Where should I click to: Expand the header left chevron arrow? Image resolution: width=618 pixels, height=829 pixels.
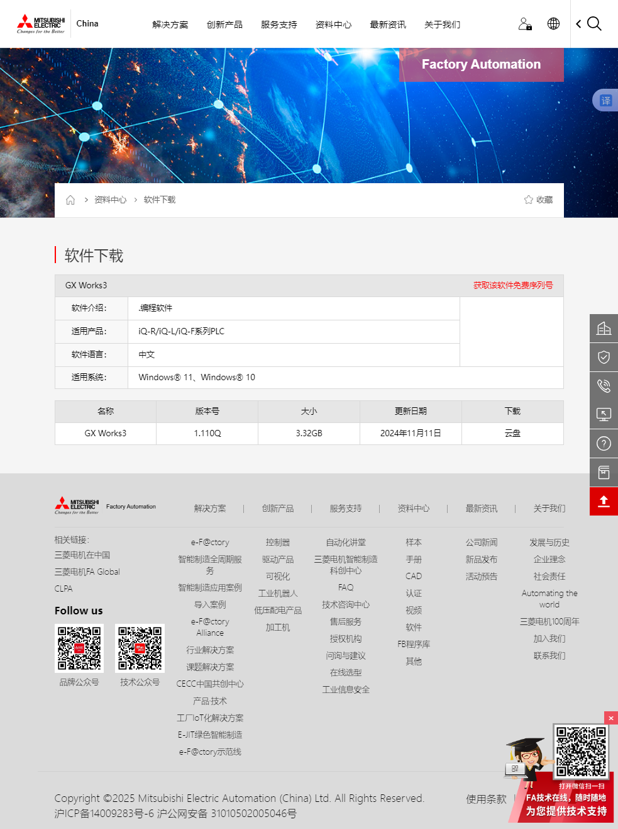[578, 24]
